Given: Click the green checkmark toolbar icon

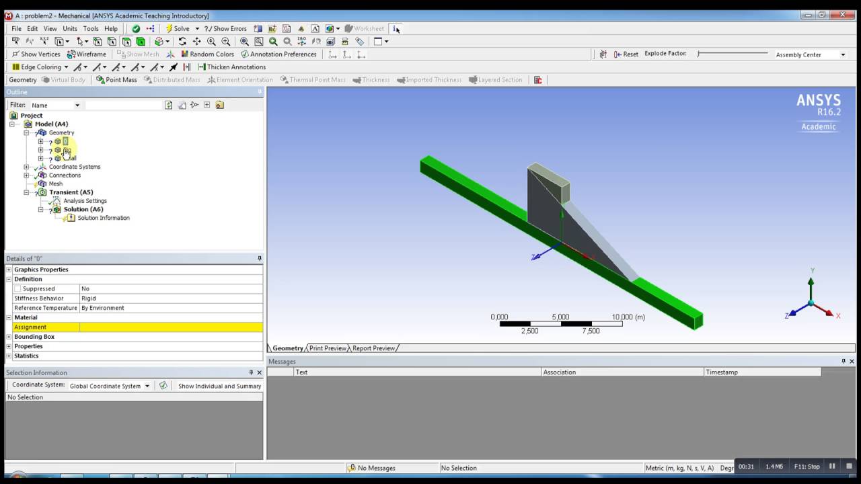Looking at the screenshot, I should (136, 29).
